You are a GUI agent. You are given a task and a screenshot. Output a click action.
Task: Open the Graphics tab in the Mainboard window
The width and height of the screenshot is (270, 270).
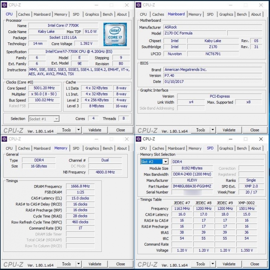coord(226,14)
